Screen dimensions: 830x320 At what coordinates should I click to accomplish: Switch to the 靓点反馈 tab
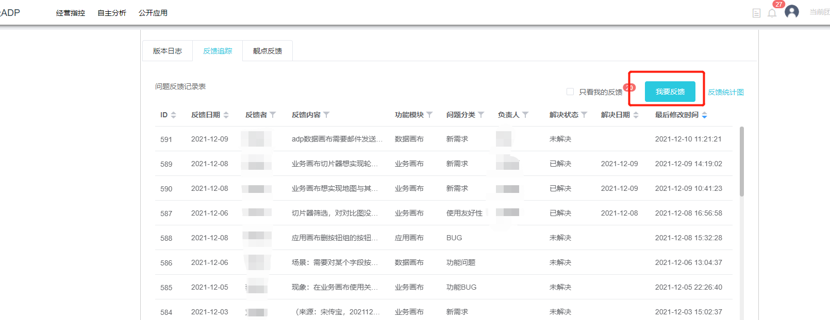(x=268, y=51)
